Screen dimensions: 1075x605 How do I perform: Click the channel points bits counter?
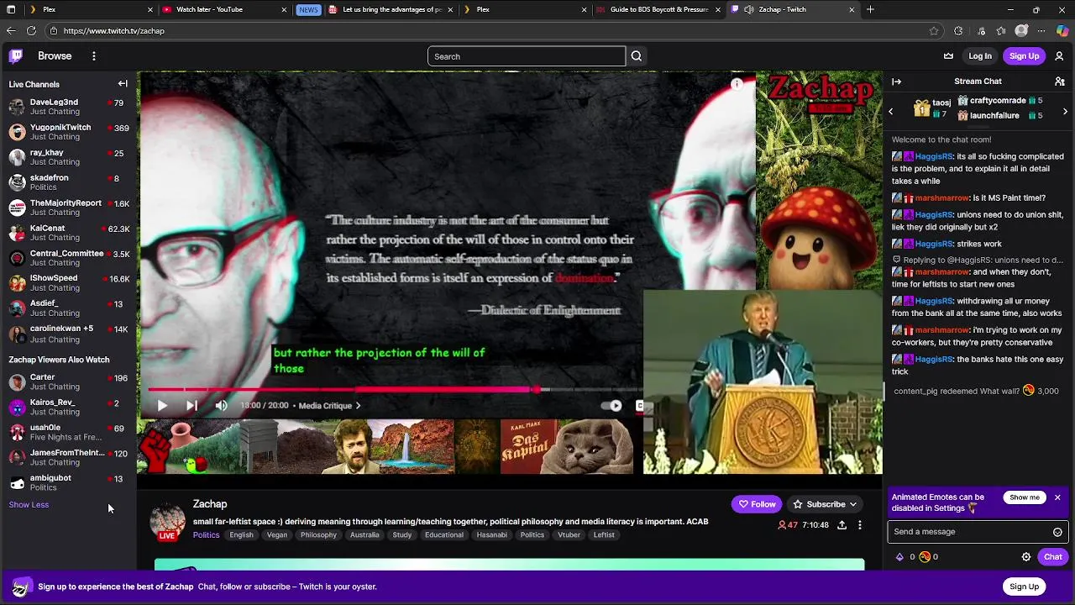pos(917,557)
